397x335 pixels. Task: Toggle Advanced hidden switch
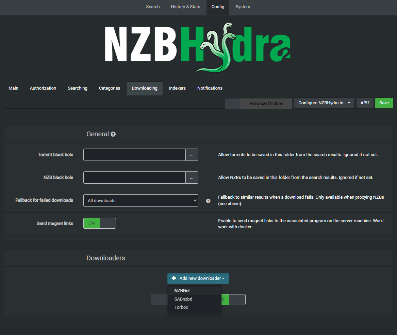(259, 104)
